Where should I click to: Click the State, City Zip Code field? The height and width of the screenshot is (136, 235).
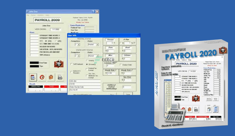tap(85, 87)
